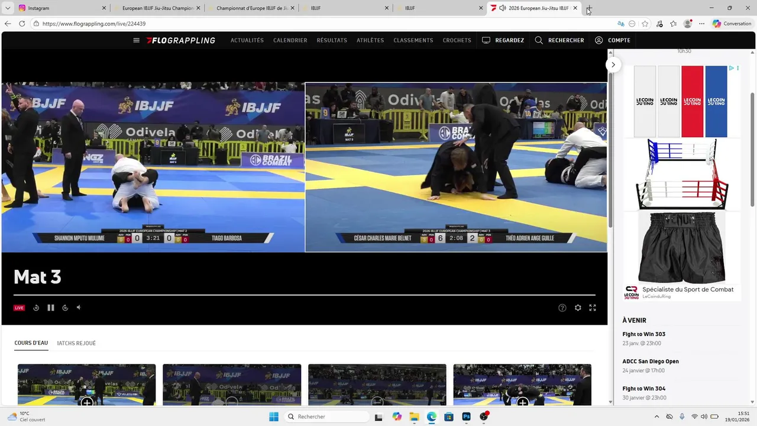Reload the page
Viewport: 757px width, 426px height.
point(22,24)
